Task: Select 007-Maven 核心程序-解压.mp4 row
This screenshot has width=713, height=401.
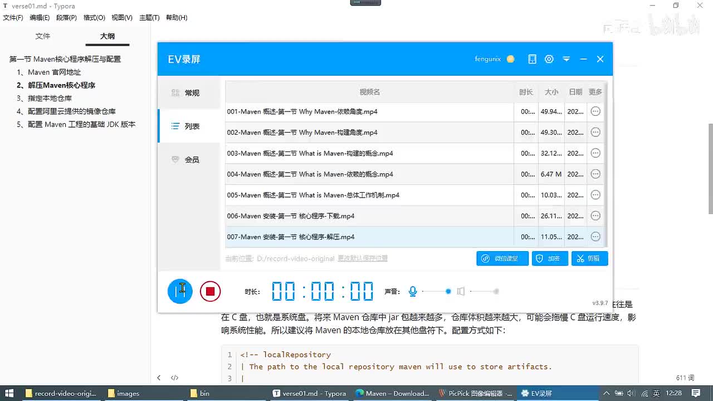Action: point(414,237)
